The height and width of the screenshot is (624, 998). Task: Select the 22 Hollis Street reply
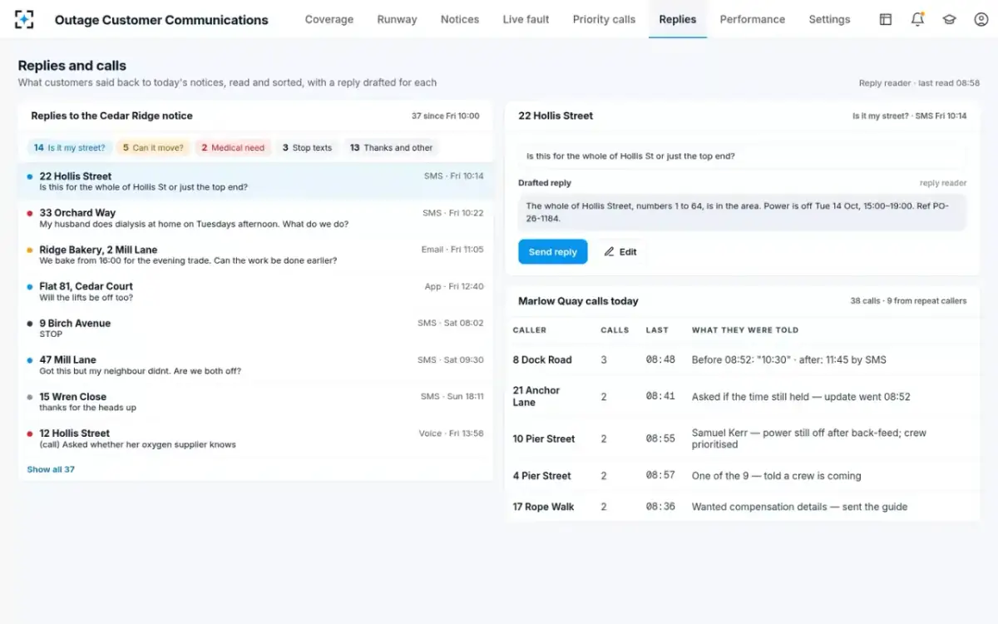[x=255, y=181]
